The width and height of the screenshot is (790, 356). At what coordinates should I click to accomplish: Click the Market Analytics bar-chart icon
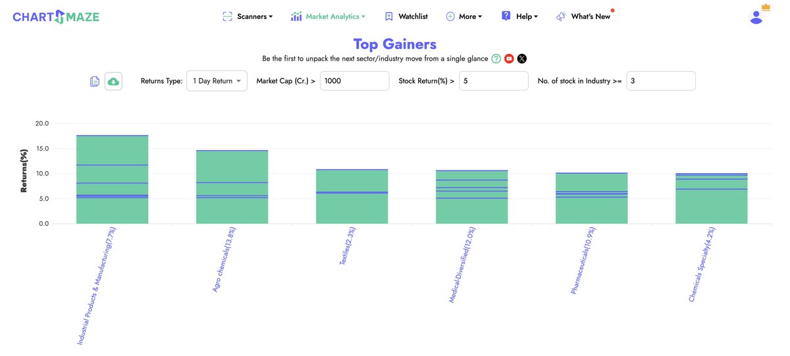click(x=296, y=16)
